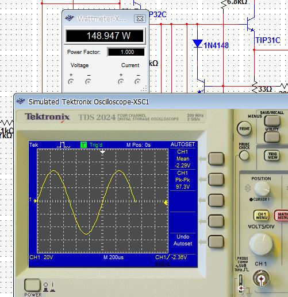Toggle the oscilloscope POWER button
Image resolution: width=288 pixels, height=297 pixels.
click(32, 285)
